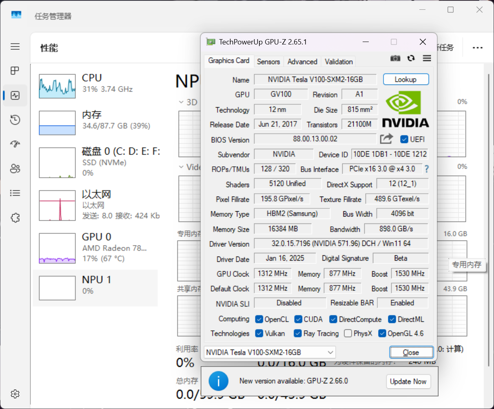Image resolution: width=494 pixels, height=409 pixels.
Task: Click GPU-Z title bar app icon
Action: tap(210, 42)
